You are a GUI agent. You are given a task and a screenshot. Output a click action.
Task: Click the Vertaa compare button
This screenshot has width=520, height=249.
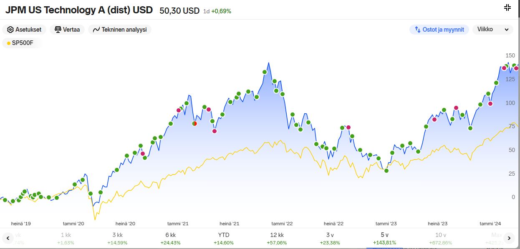(x=67, y=30)
